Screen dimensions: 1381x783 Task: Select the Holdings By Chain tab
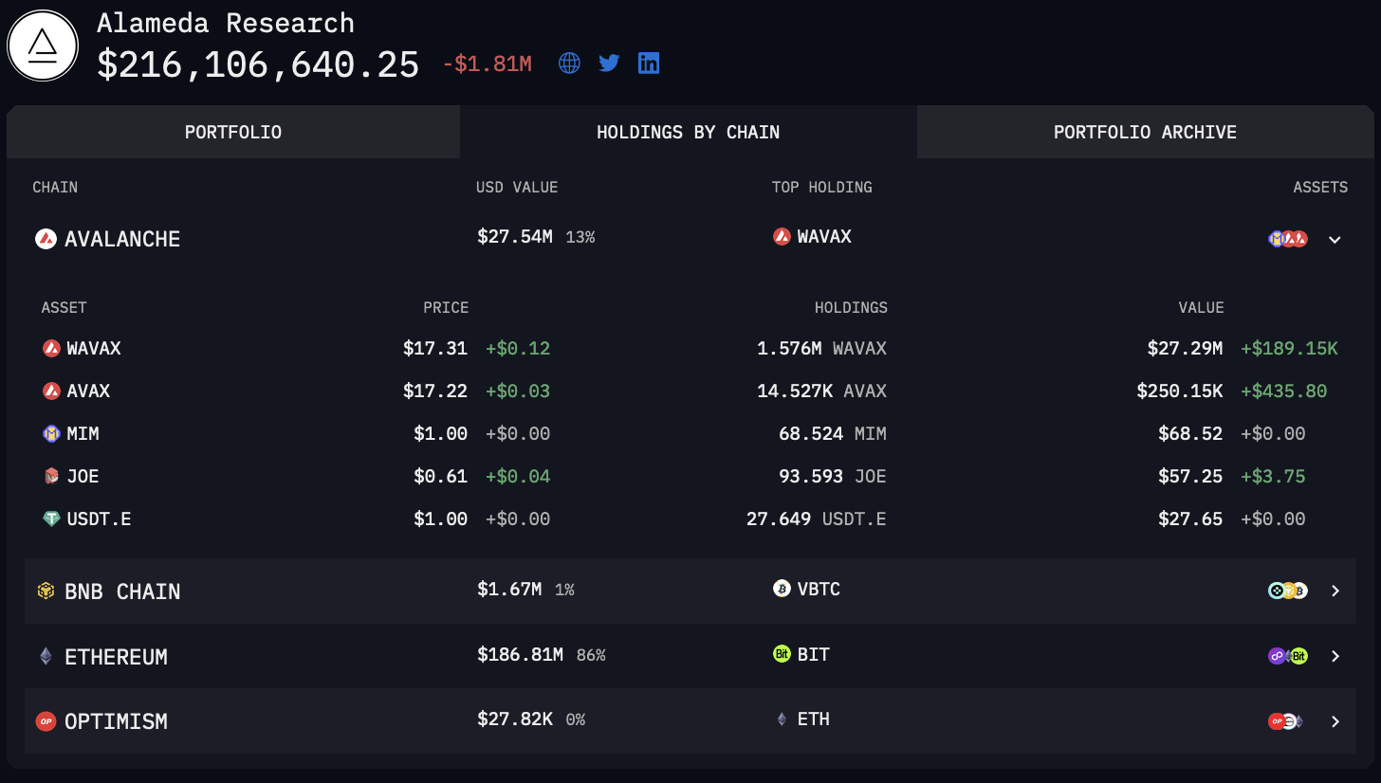pyautogui.click(x=689, y=132)
